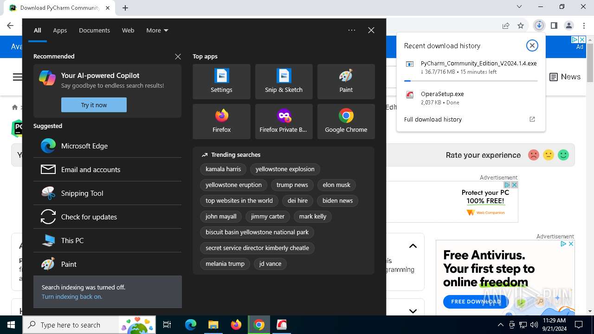Click Turn indexing back on link
This screenshot has height=334, width=594.
pos(72,296)
